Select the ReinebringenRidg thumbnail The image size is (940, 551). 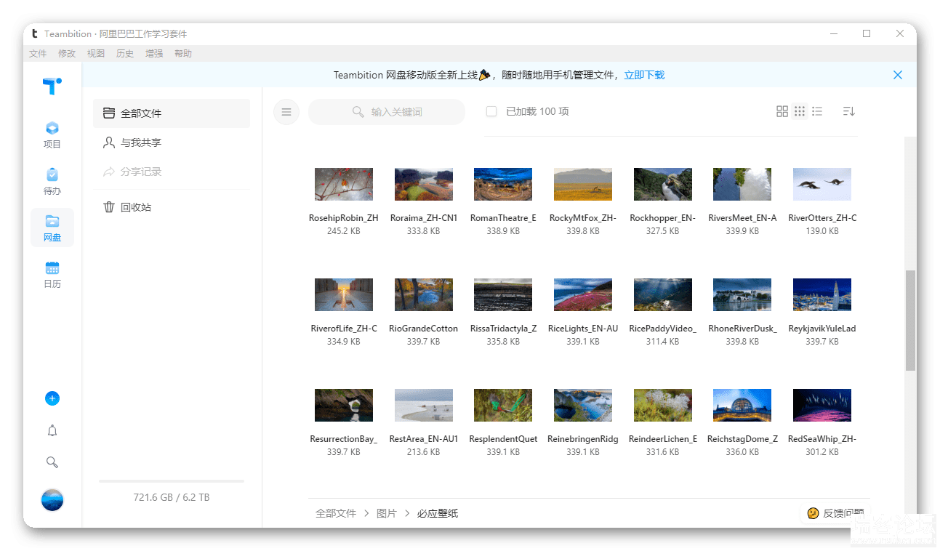pyautogui.click(x=583, y=405)
